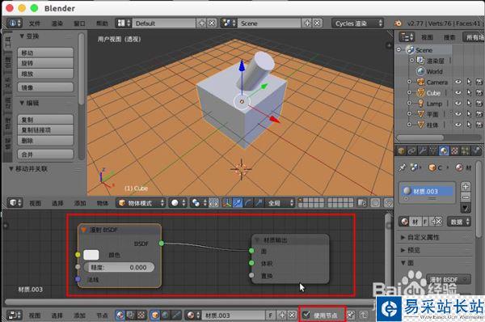This screenshot has height=322, width=485.
Task: Select the Data properties tab icon
Action: pyautogui.click(x=432, y=150)
